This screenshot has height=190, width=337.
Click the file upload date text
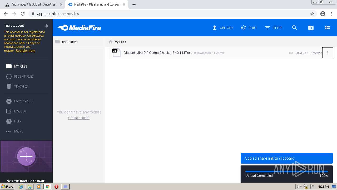coord(309,53)
